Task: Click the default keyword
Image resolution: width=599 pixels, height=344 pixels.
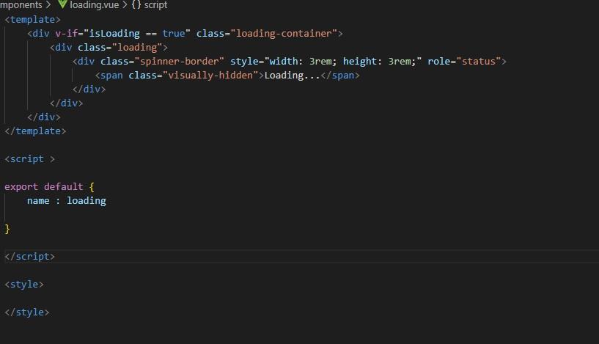Action: (63, 187)
